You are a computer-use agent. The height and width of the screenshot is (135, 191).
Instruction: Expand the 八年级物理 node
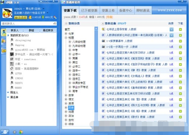pos(70,42)
